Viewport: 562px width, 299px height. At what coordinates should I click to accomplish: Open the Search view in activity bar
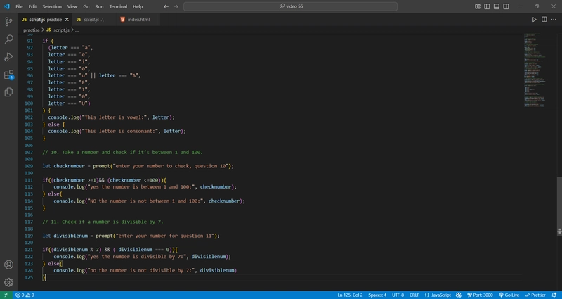tap(8, 39)
